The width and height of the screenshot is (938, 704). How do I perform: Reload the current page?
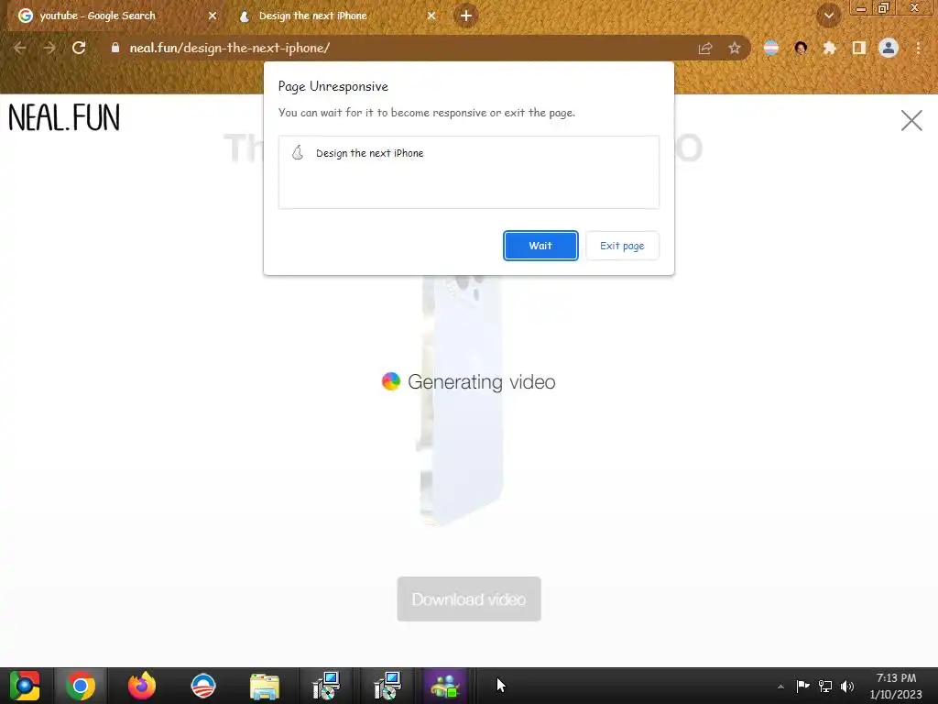click(x=79, y=48)
